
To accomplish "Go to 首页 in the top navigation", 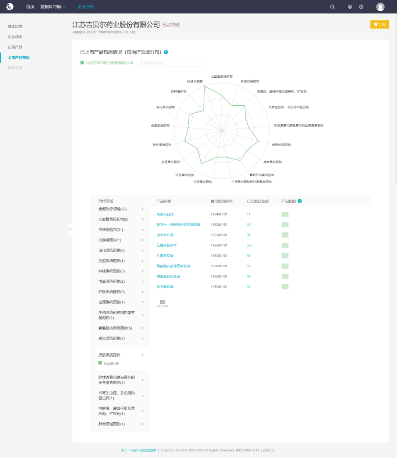I will (x=30, y=7).
